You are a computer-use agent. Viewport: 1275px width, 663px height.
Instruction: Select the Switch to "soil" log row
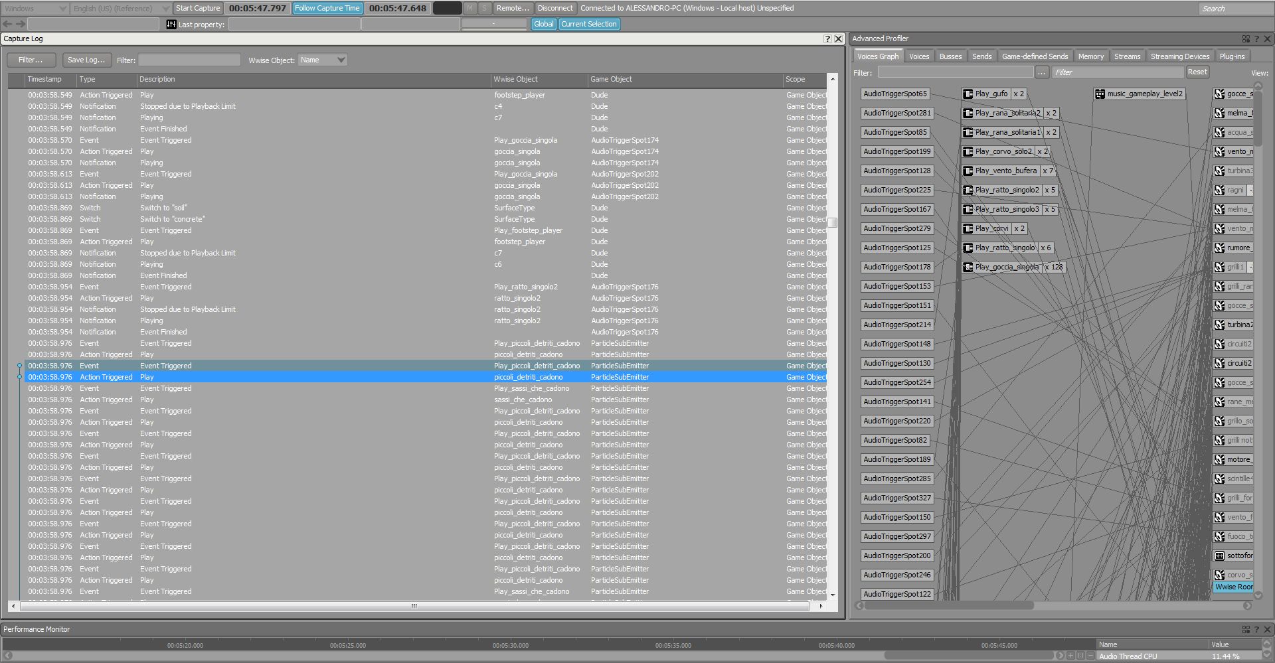coord(425,208)
